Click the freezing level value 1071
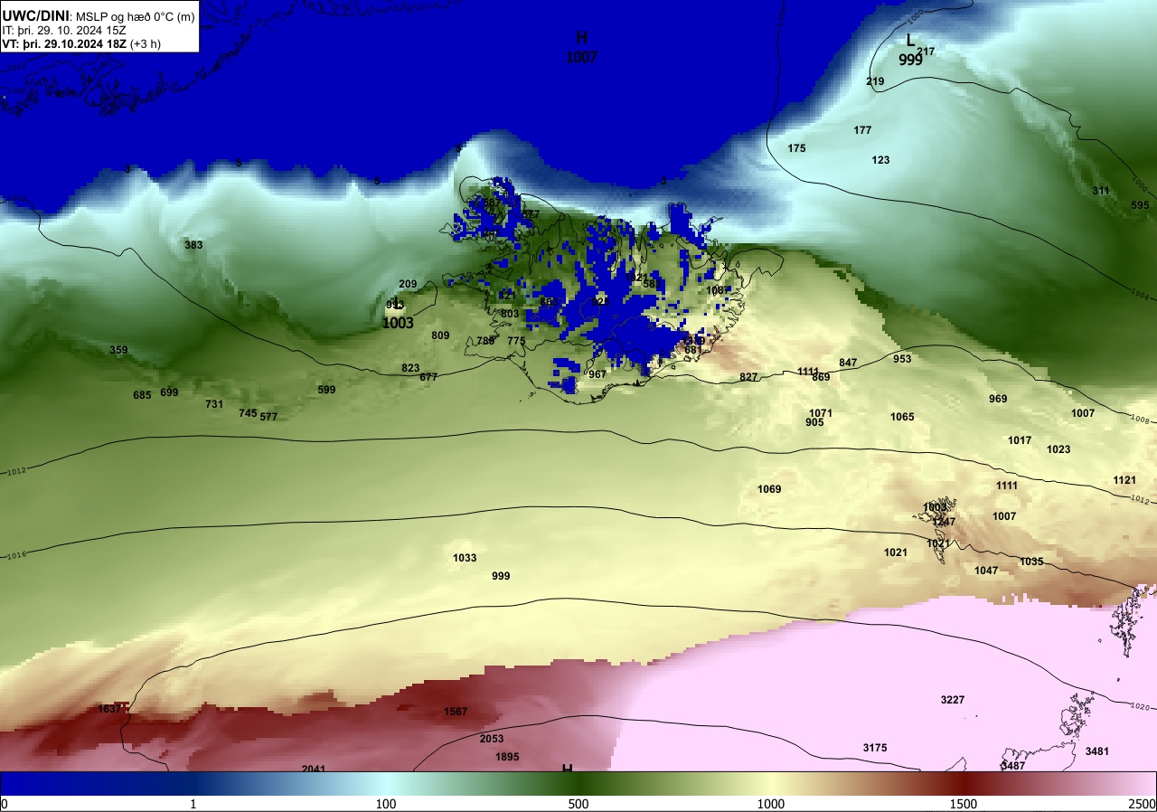 pos(821,413)
